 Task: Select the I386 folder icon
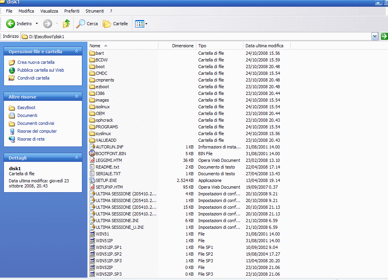pyautogui.click(x=92, y=93)
